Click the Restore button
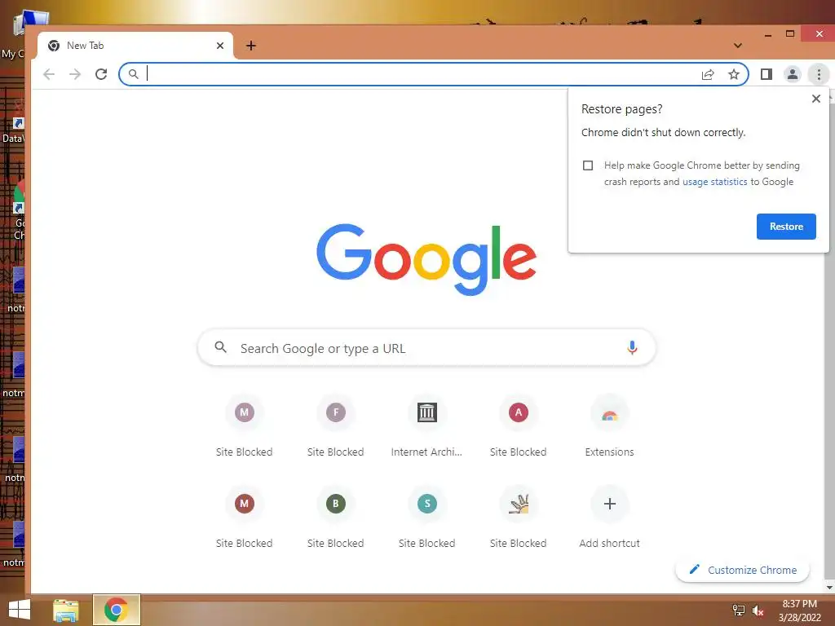This screenshot has width=835, height=626. [786, 227]
